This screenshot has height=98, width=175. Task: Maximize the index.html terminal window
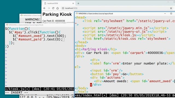point(171,13)
